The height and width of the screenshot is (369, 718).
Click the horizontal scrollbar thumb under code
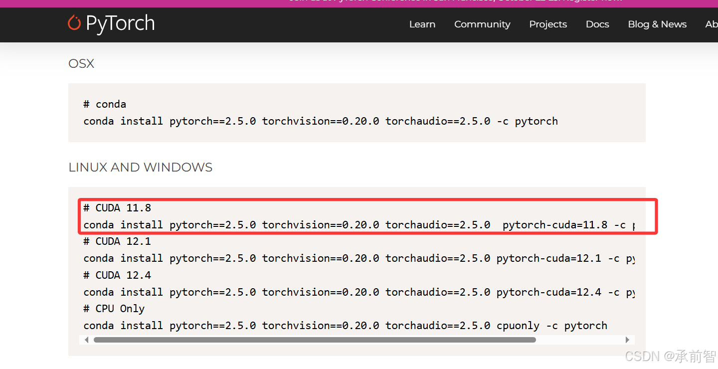click(315, 340)
